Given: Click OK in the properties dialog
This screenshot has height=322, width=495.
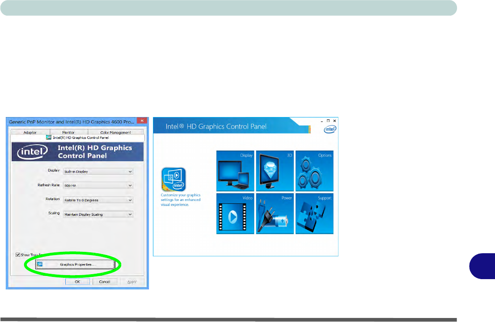Looking at the screenshot, I should point(77,282).
